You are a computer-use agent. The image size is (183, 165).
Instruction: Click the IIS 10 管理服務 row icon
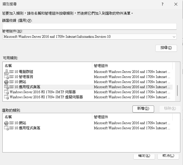(x=7, y=77)
